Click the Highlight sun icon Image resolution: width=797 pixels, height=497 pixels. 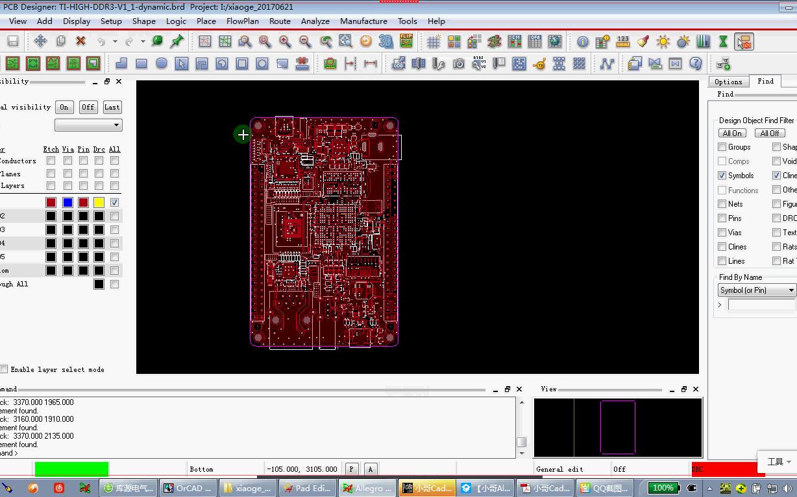point(663,41)
